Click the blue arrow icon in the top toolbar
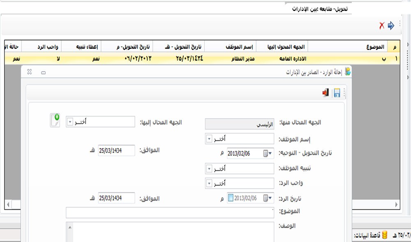 [390, 25]
